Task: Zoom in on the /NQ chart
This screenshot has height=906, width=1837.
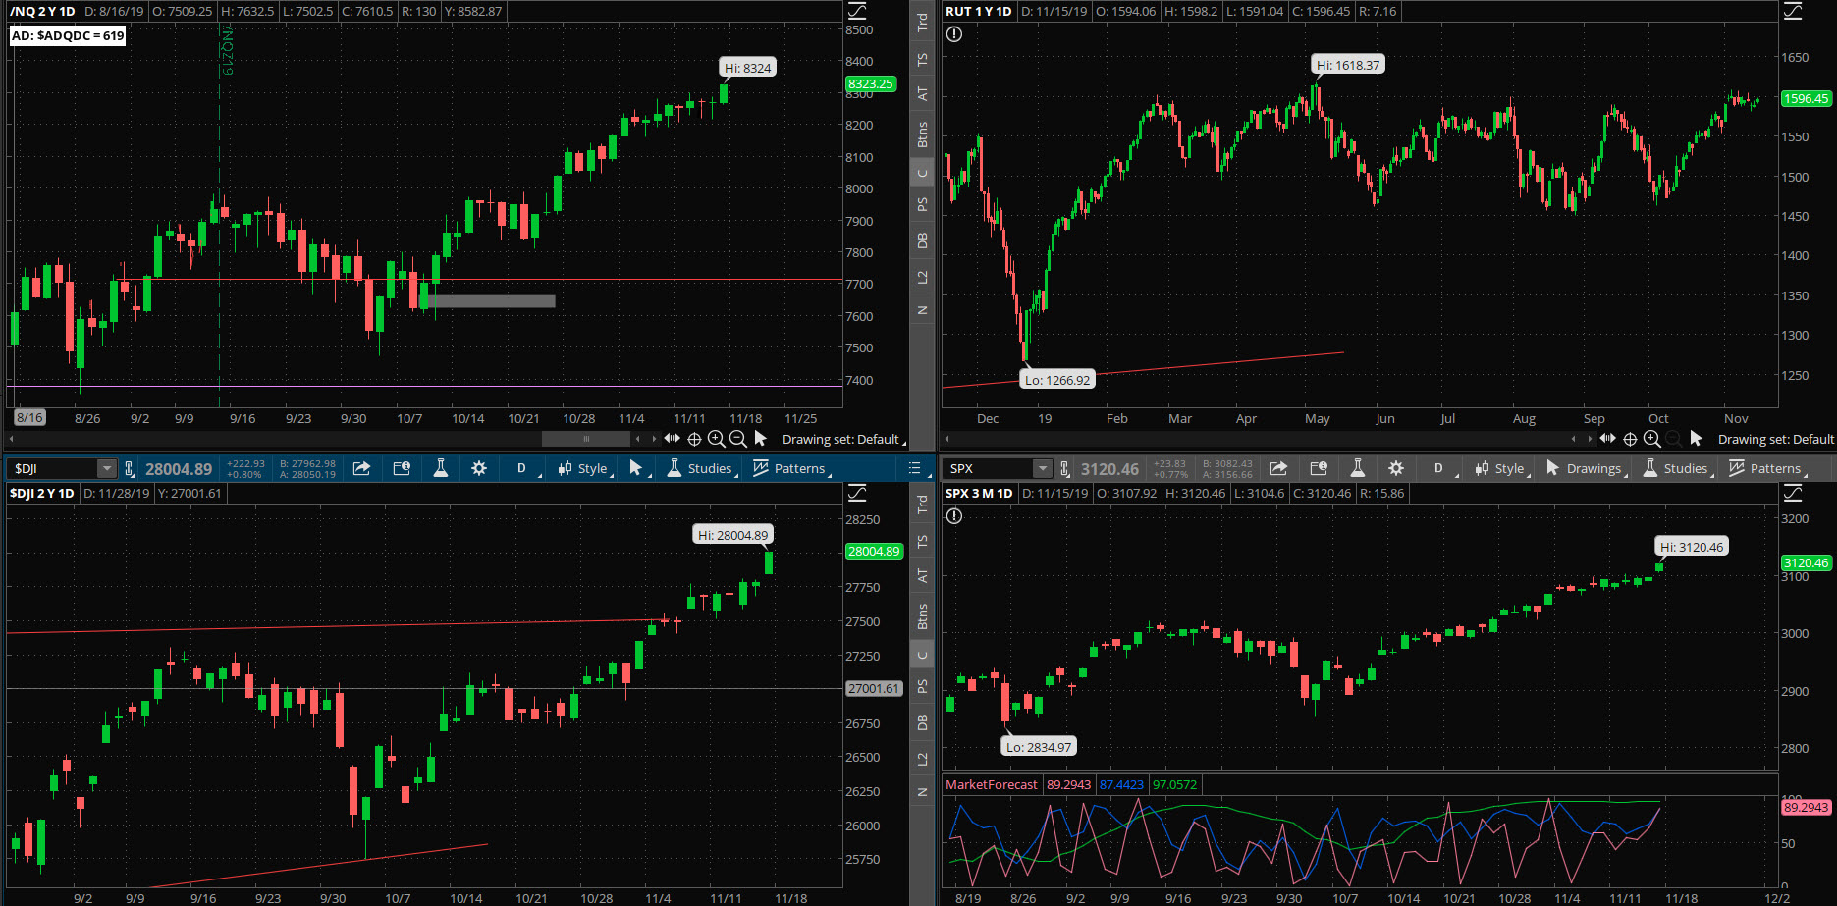Action: [717, 439]
